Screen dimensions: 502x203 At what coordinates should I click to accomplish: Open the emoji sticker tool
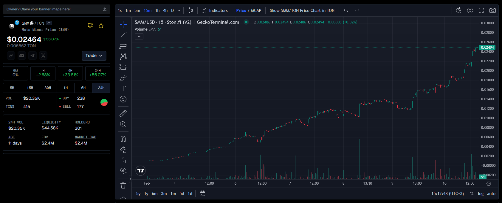pyautogui.click(x=123, y=99)
